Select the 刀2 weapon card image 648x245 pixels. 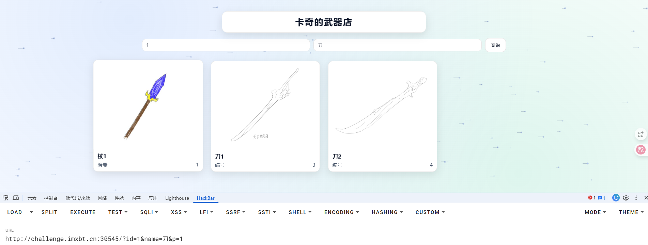(x=382, y=106)
